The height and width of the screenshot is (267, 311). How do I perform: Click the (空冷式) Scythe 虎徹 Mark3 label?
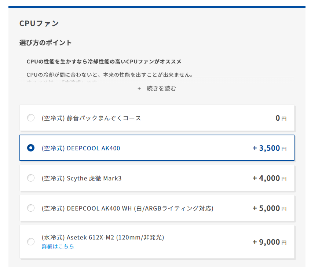pyautogui.click(x=81, y=178)
